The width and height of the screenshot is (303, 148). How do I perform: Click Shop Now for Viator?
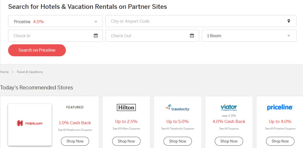tap(229, 141)
